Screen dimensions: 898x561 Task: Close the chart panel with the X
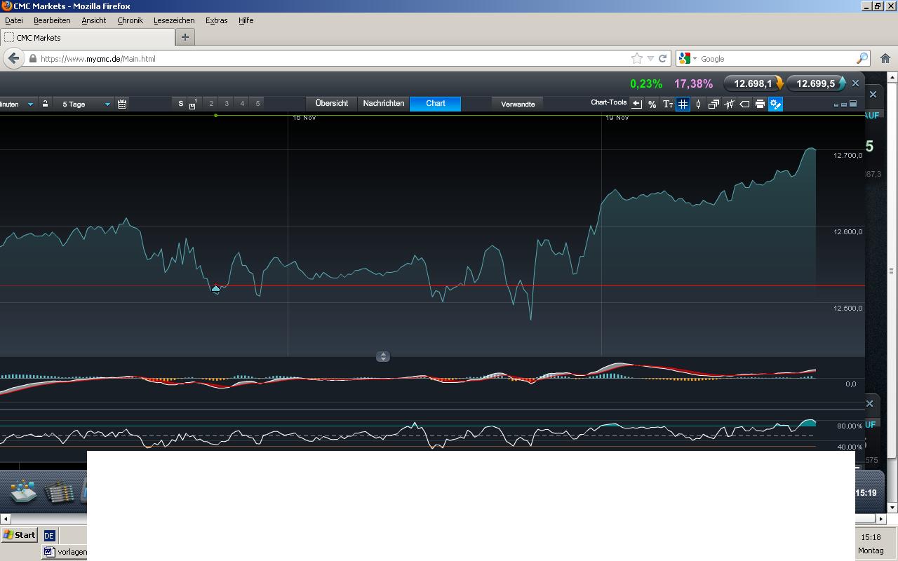coord(855,83)
